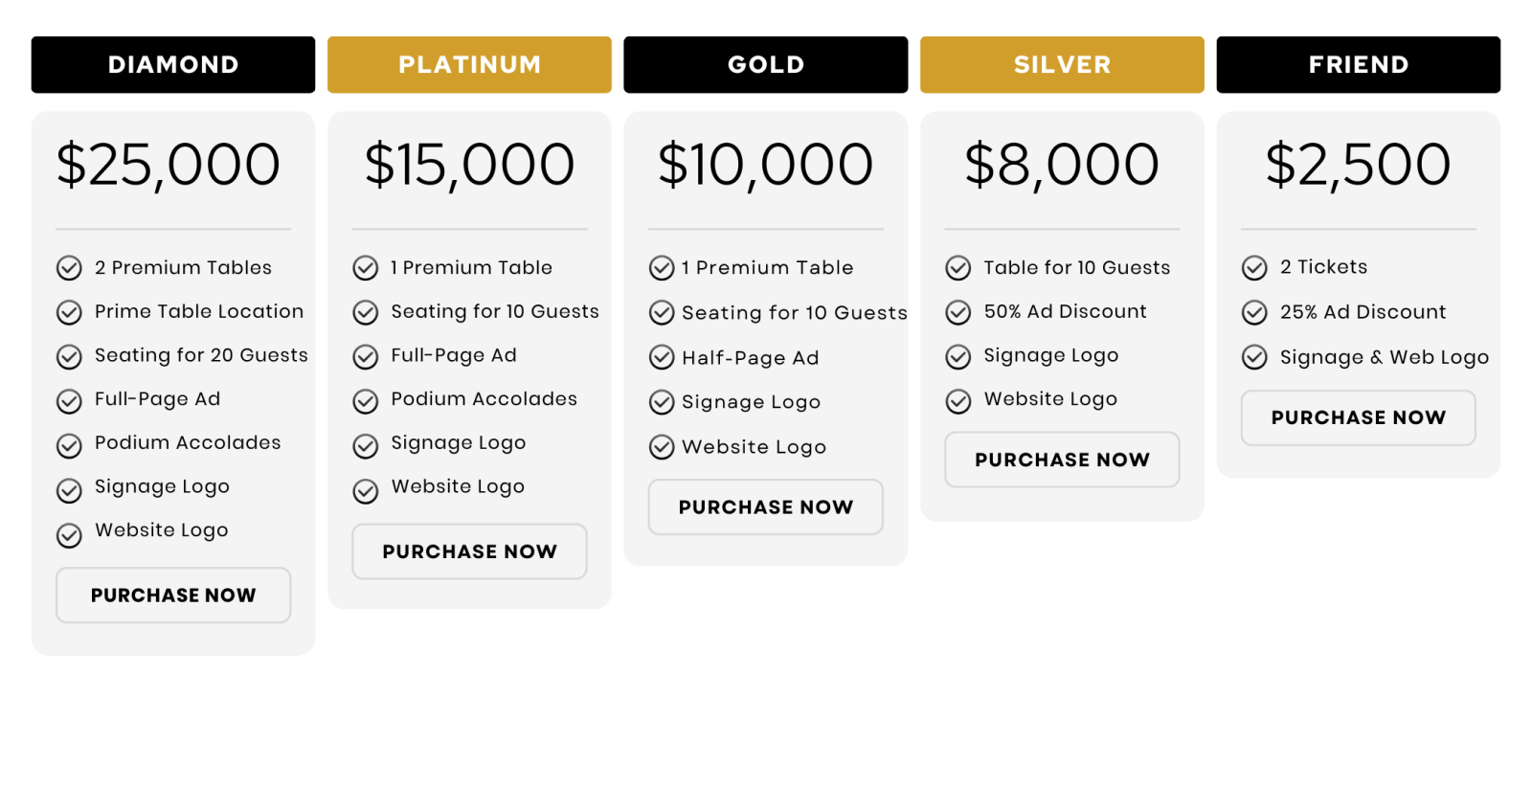Viewport: 1532px width, 787px height.
Task: Click checkmark icon next to Half-Page Ad
Action: tap(662, 358)
